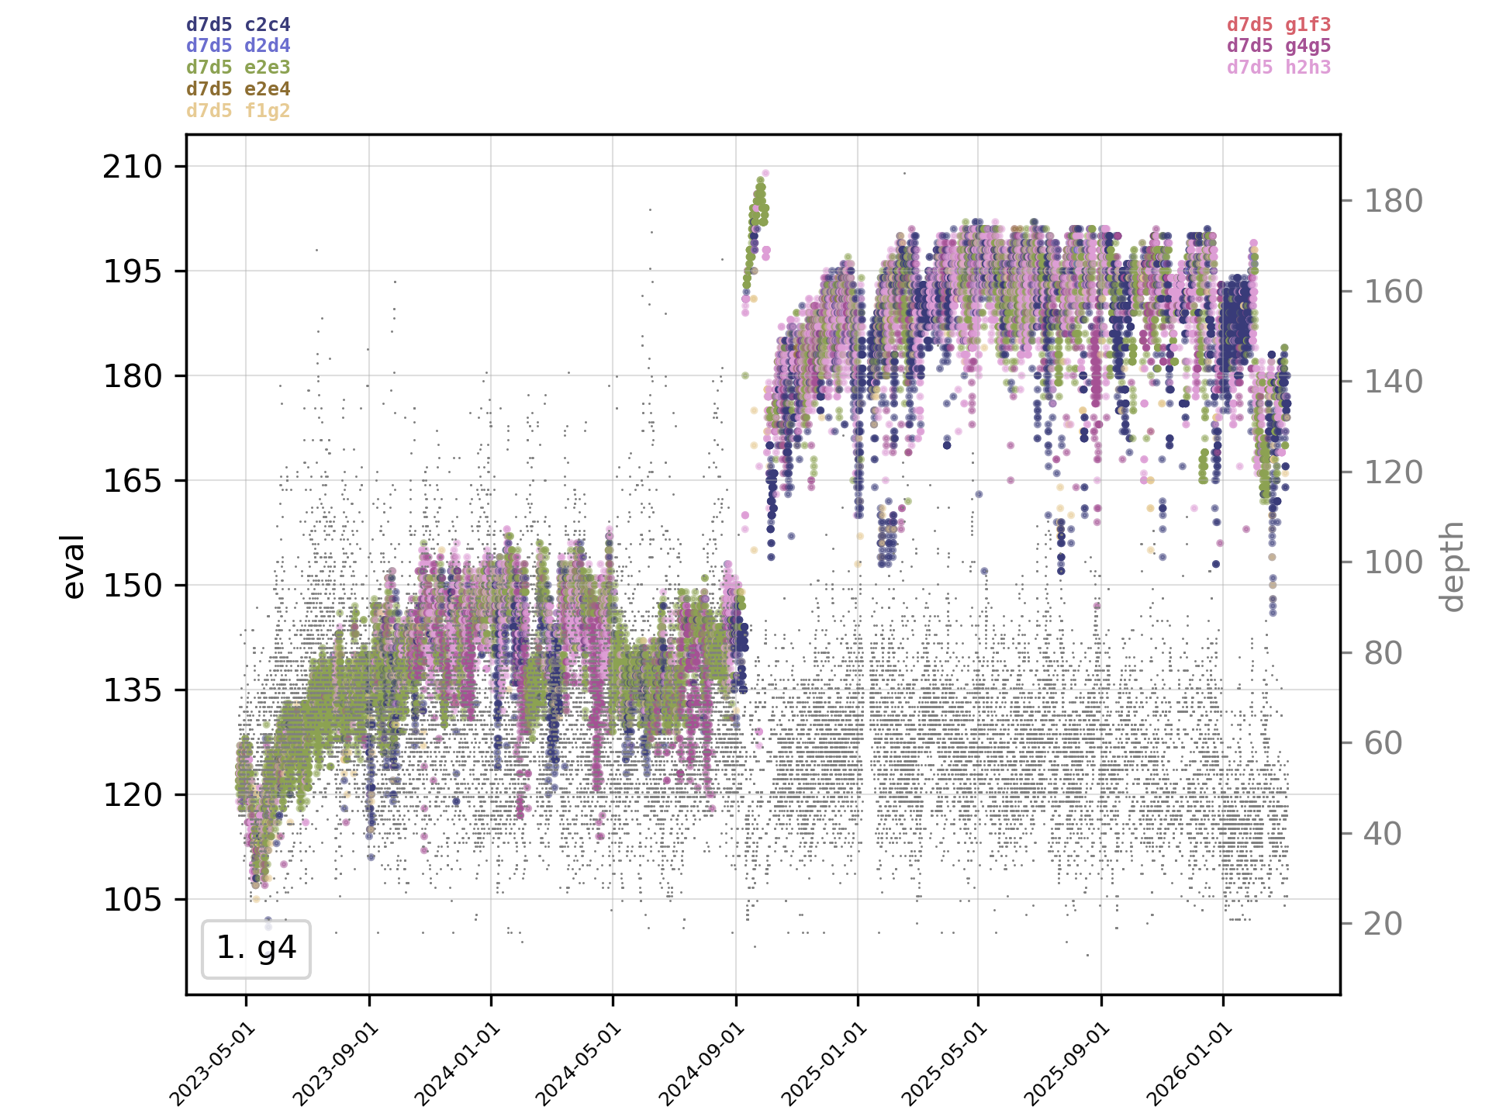Click the 'd7d5 d2d4' legend label
The height and width of the screenshot is (1117, 1489).
point(238,46)
